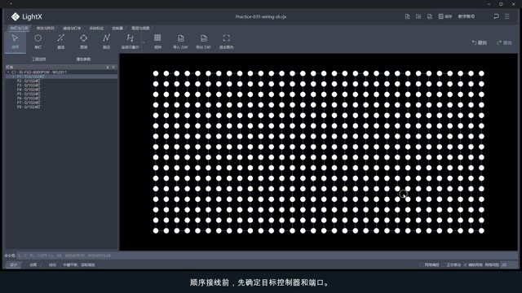The image size is (522, 293).
Task: Select port P6 - 0/1024 row
Action: pyautogui.click(x=62, y=98)
